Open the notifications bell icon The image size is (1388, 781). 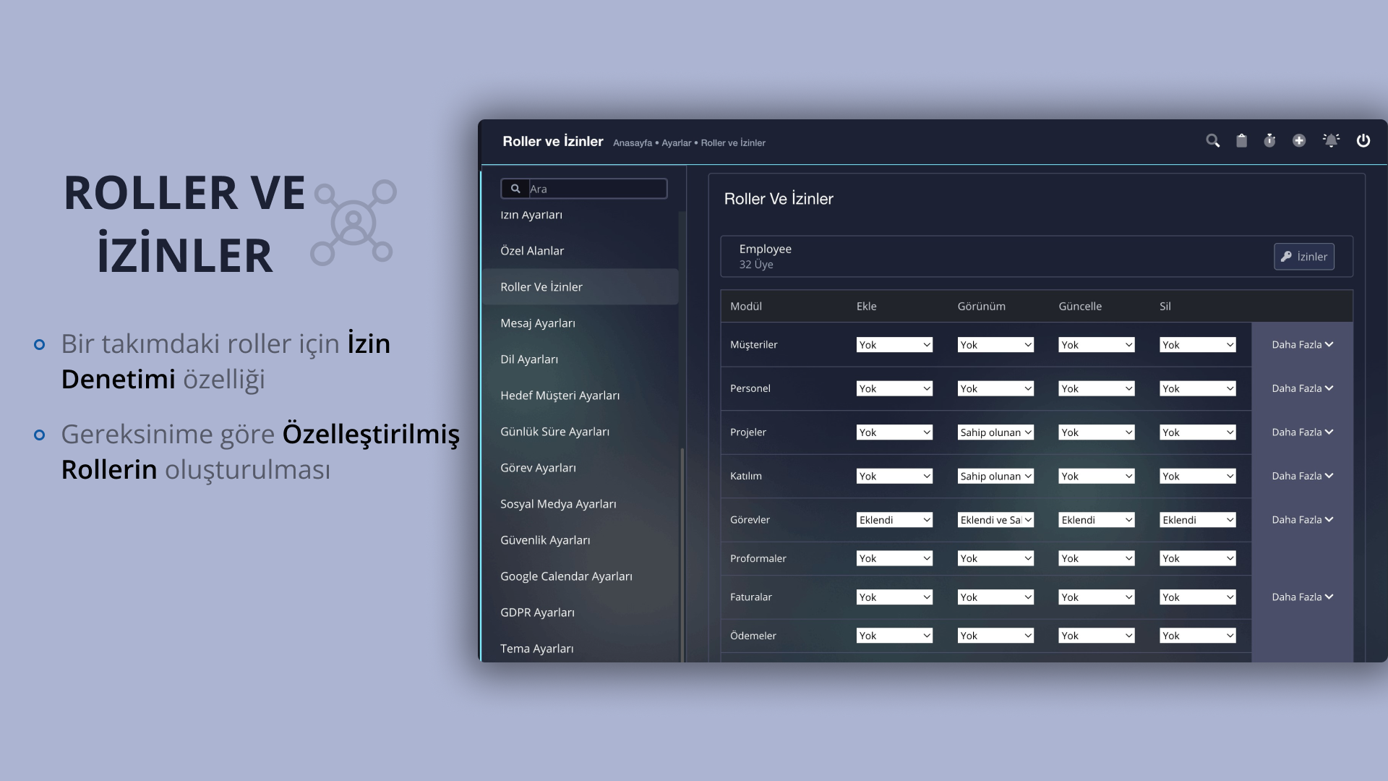tap(1331, 141)
